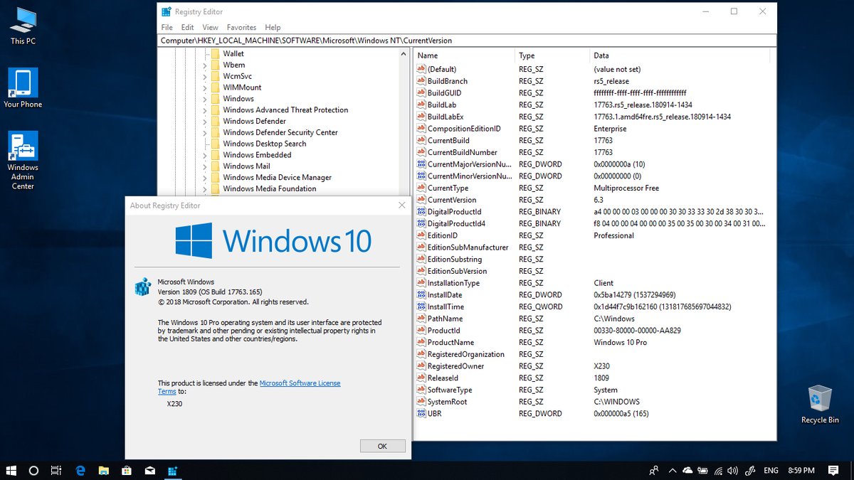Click the Registry Editor taskbar button
854x480 pixels.
click(172, 470)
